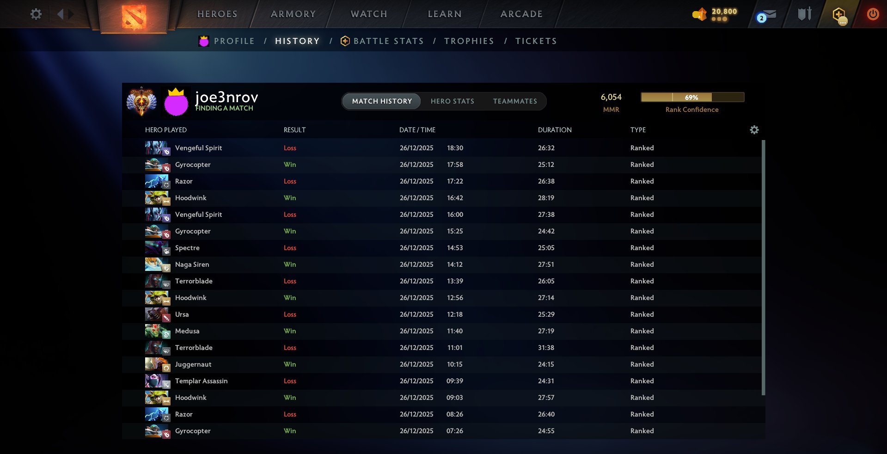
Task: Open the ARCADE menu item
Action: click(521, 14)
